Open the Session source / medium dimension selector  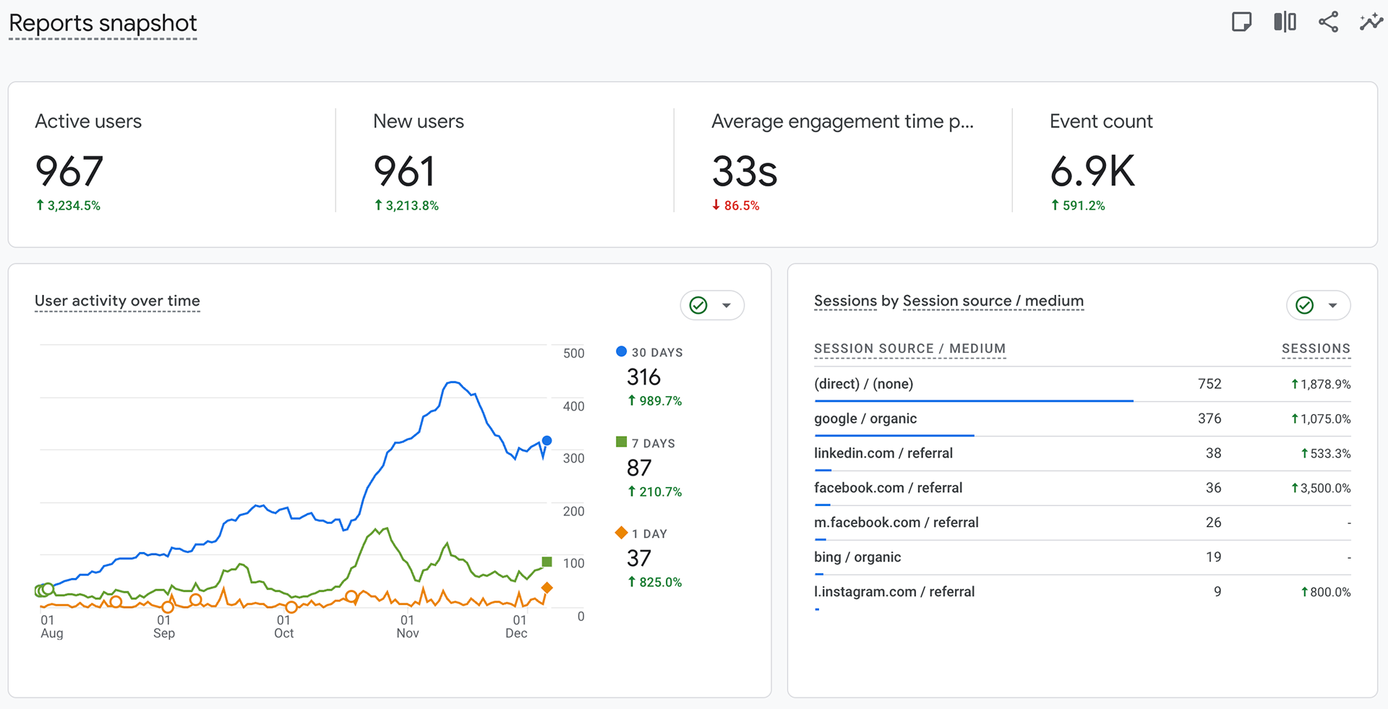[993, 301]
